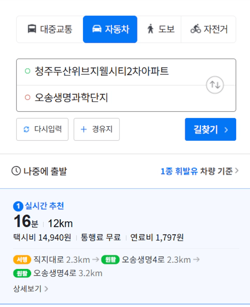Swap origin and destination with arrows icon
250x307 pixels.
[215, 85]
